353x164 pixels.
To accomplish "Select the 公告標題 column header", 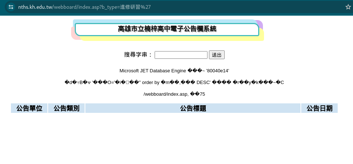I will click(x=193, y=108).
